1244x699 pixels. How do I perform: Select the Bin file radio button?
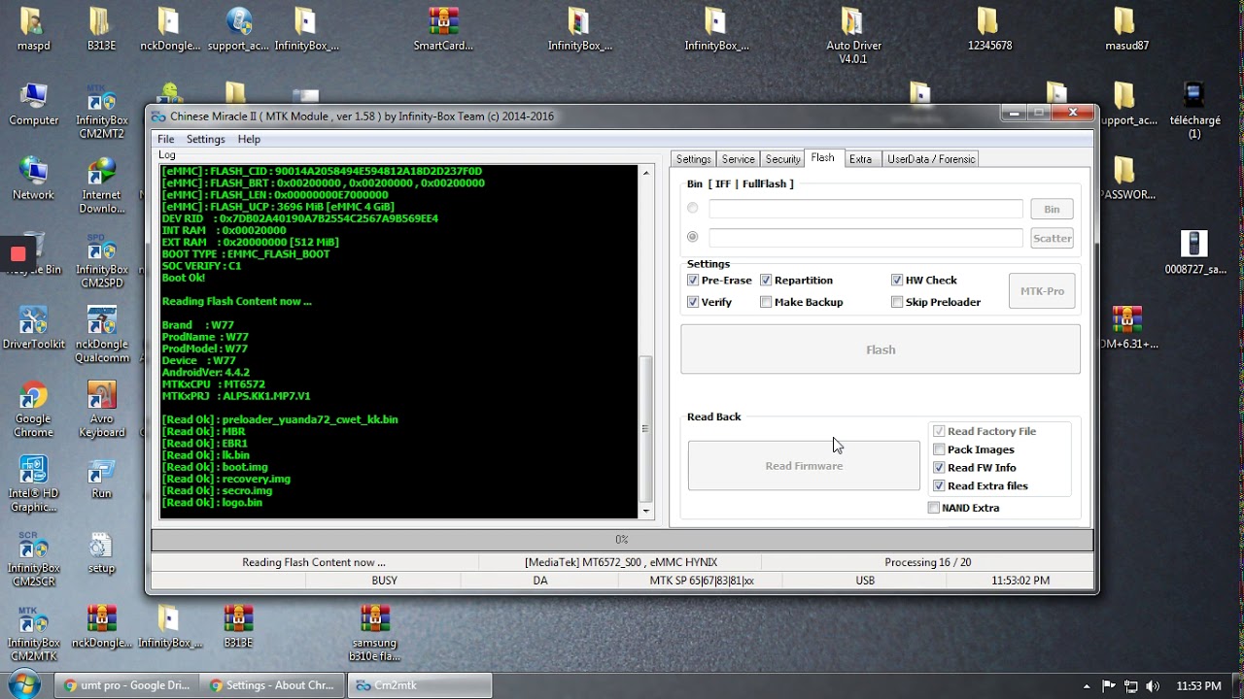pyautogui.click(x=693, y=208)
